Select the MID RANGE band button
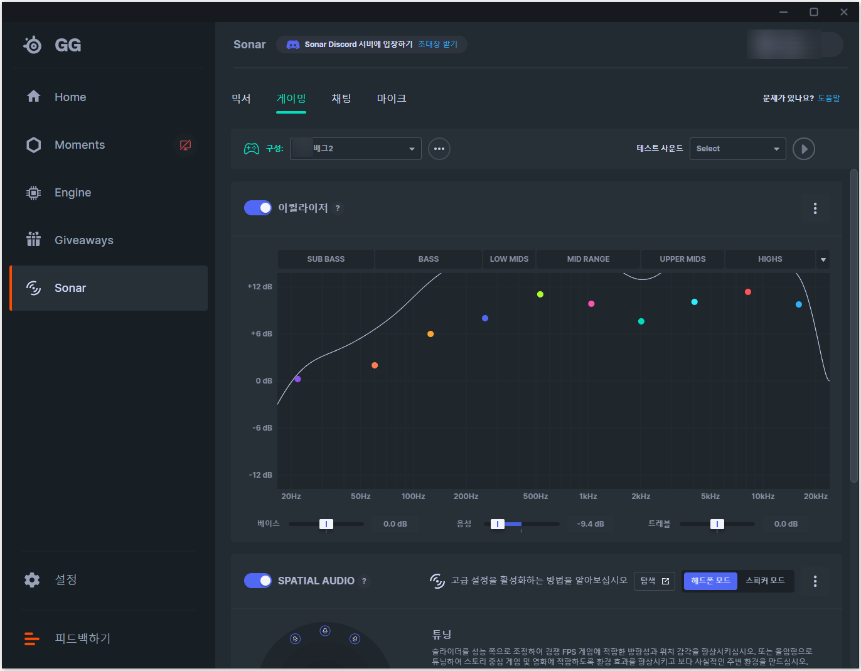The height and width of the screenshot is (671, 861). pyautogui.click(x=588, y=259)
